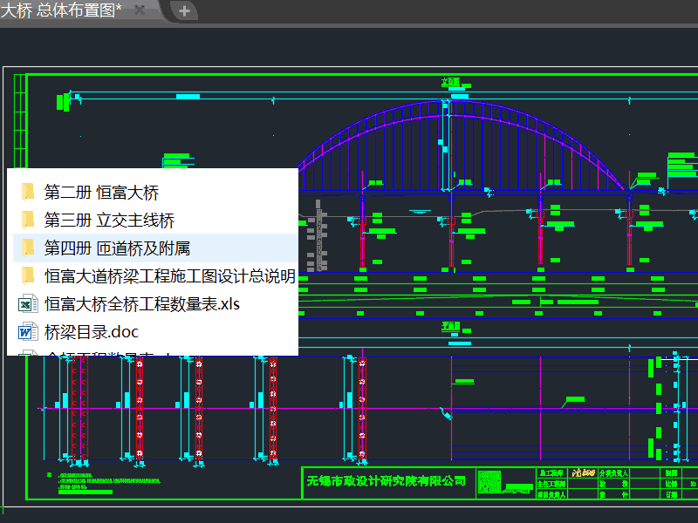Click the folder icon beside 第四册 匝道桥及附属
The width and height of the screenshot is (698, 523).
[x=28, y=248]
